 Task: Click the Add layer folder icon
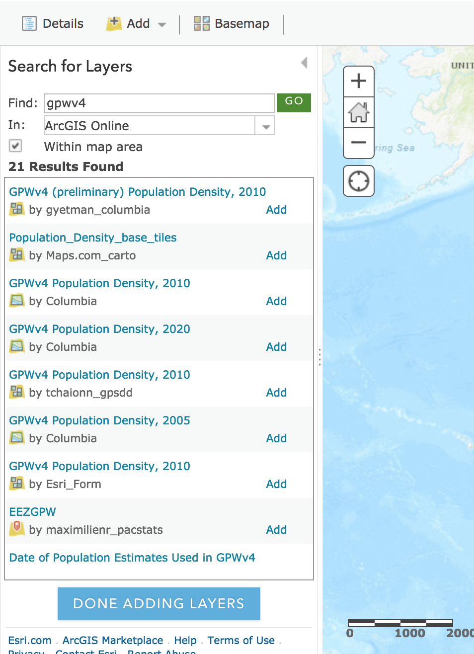pyautogui.click(x=114, y=23)
